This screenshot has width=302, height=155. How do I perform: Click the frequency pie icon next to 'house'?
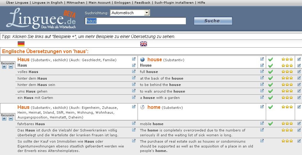tap(142, 59)
